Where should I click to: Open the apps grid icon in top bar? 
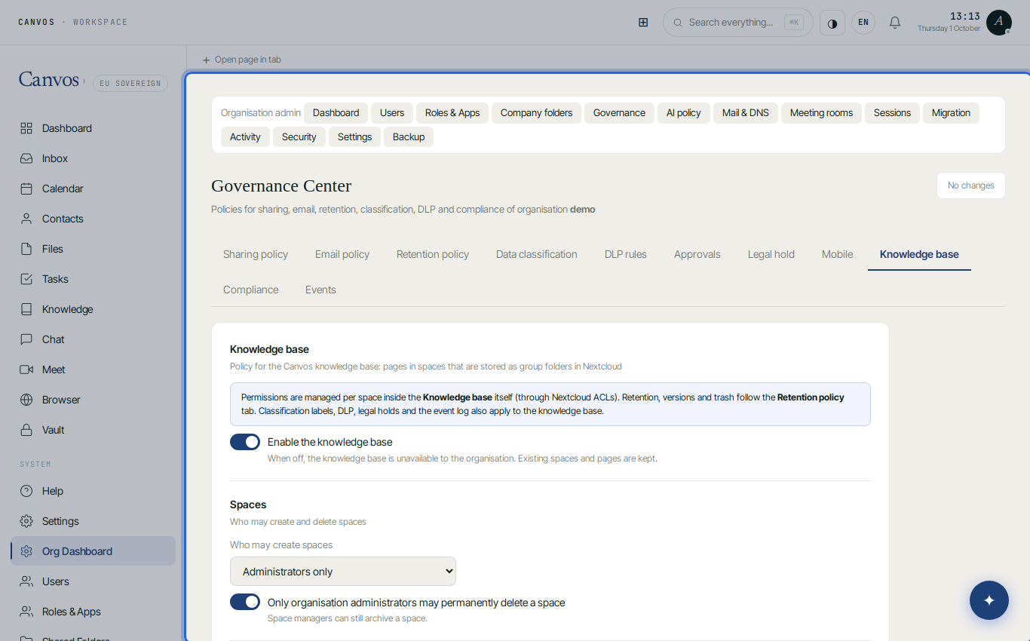[x=643, y=23]
